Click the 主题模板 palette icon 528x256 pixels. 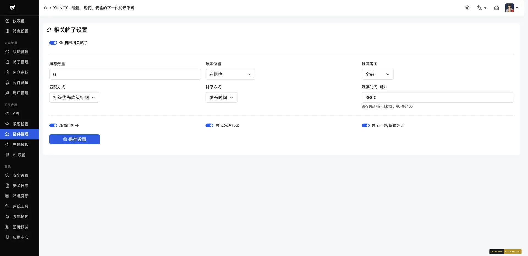pyautogui.click(x=7, y=144)
